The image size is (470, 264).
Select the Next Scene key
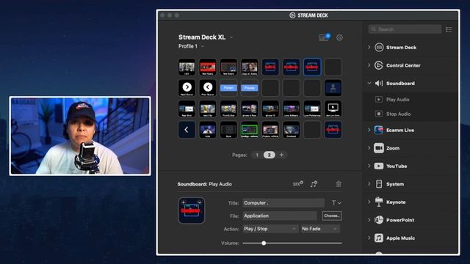[187, 88]
